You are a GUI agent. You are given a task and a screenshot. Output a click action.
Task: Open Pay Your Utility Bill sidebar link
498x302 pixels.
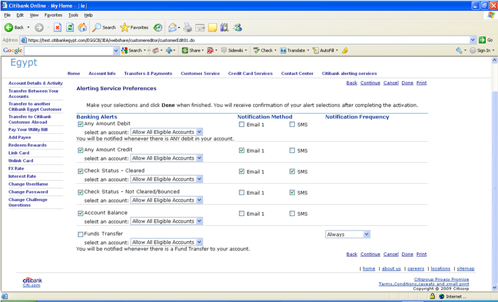28,130
